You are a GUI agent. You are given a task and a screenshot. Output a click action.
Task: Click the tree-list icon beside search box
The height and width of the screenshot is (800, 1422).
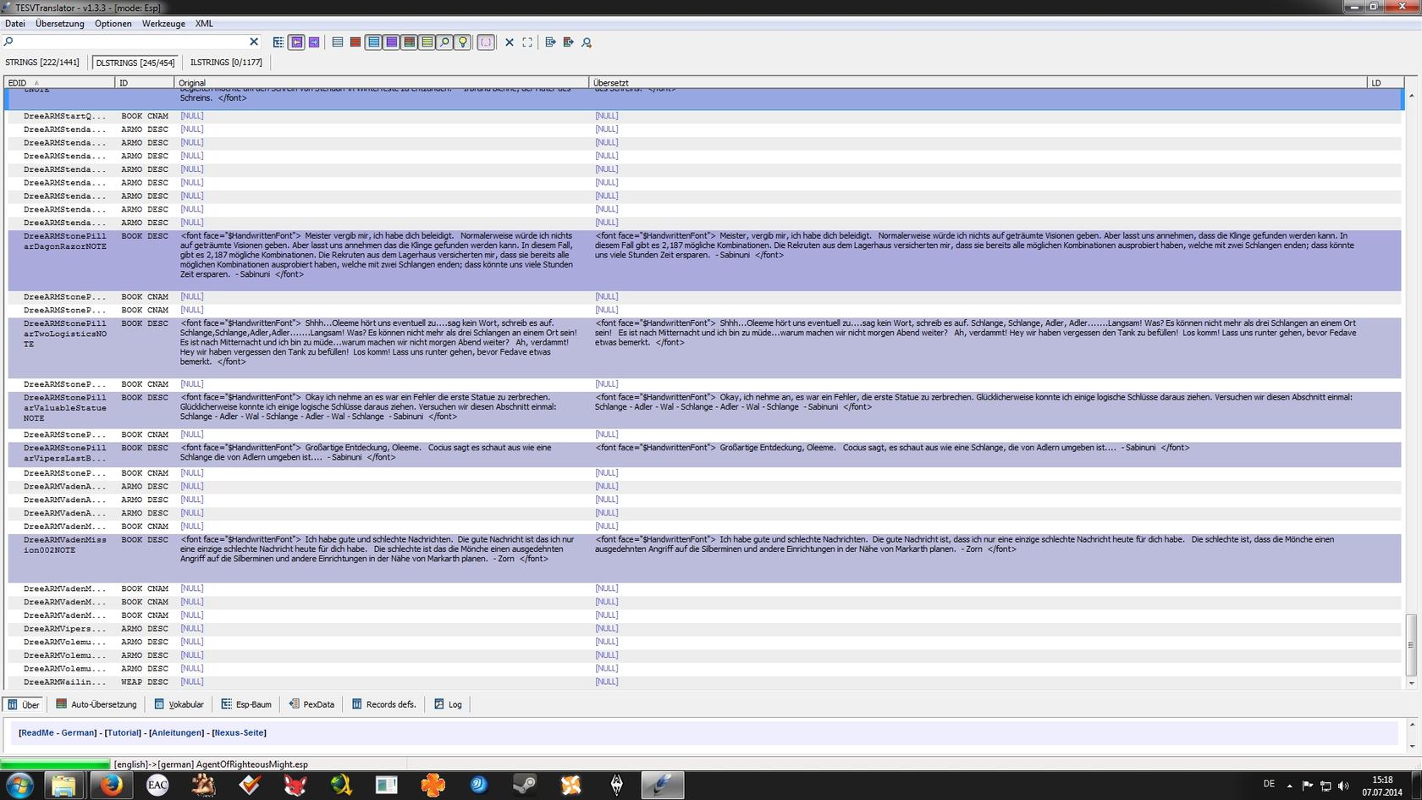click(278, 42)
